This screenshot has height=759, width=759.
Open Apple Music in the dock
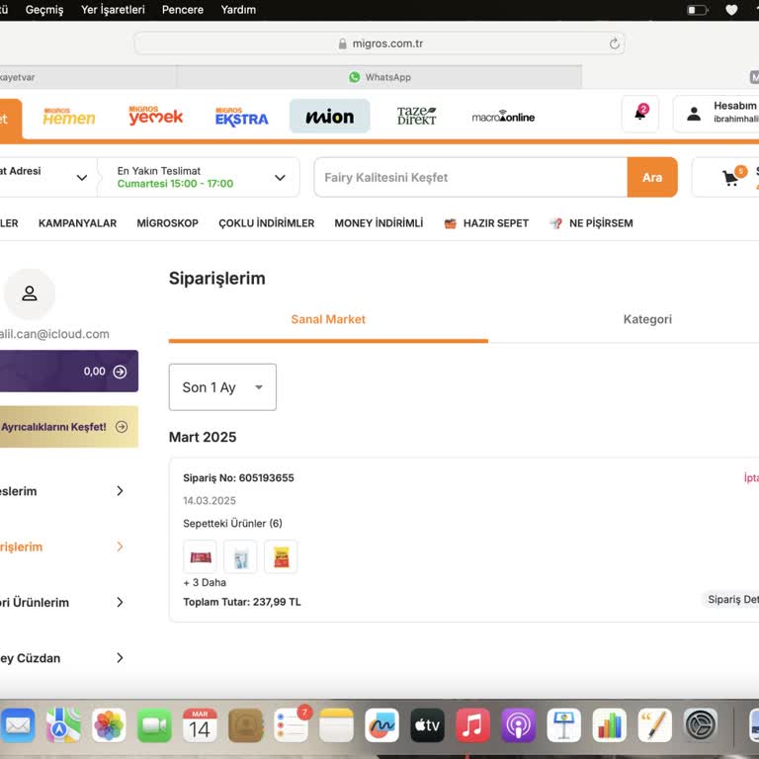pos(472,725)
